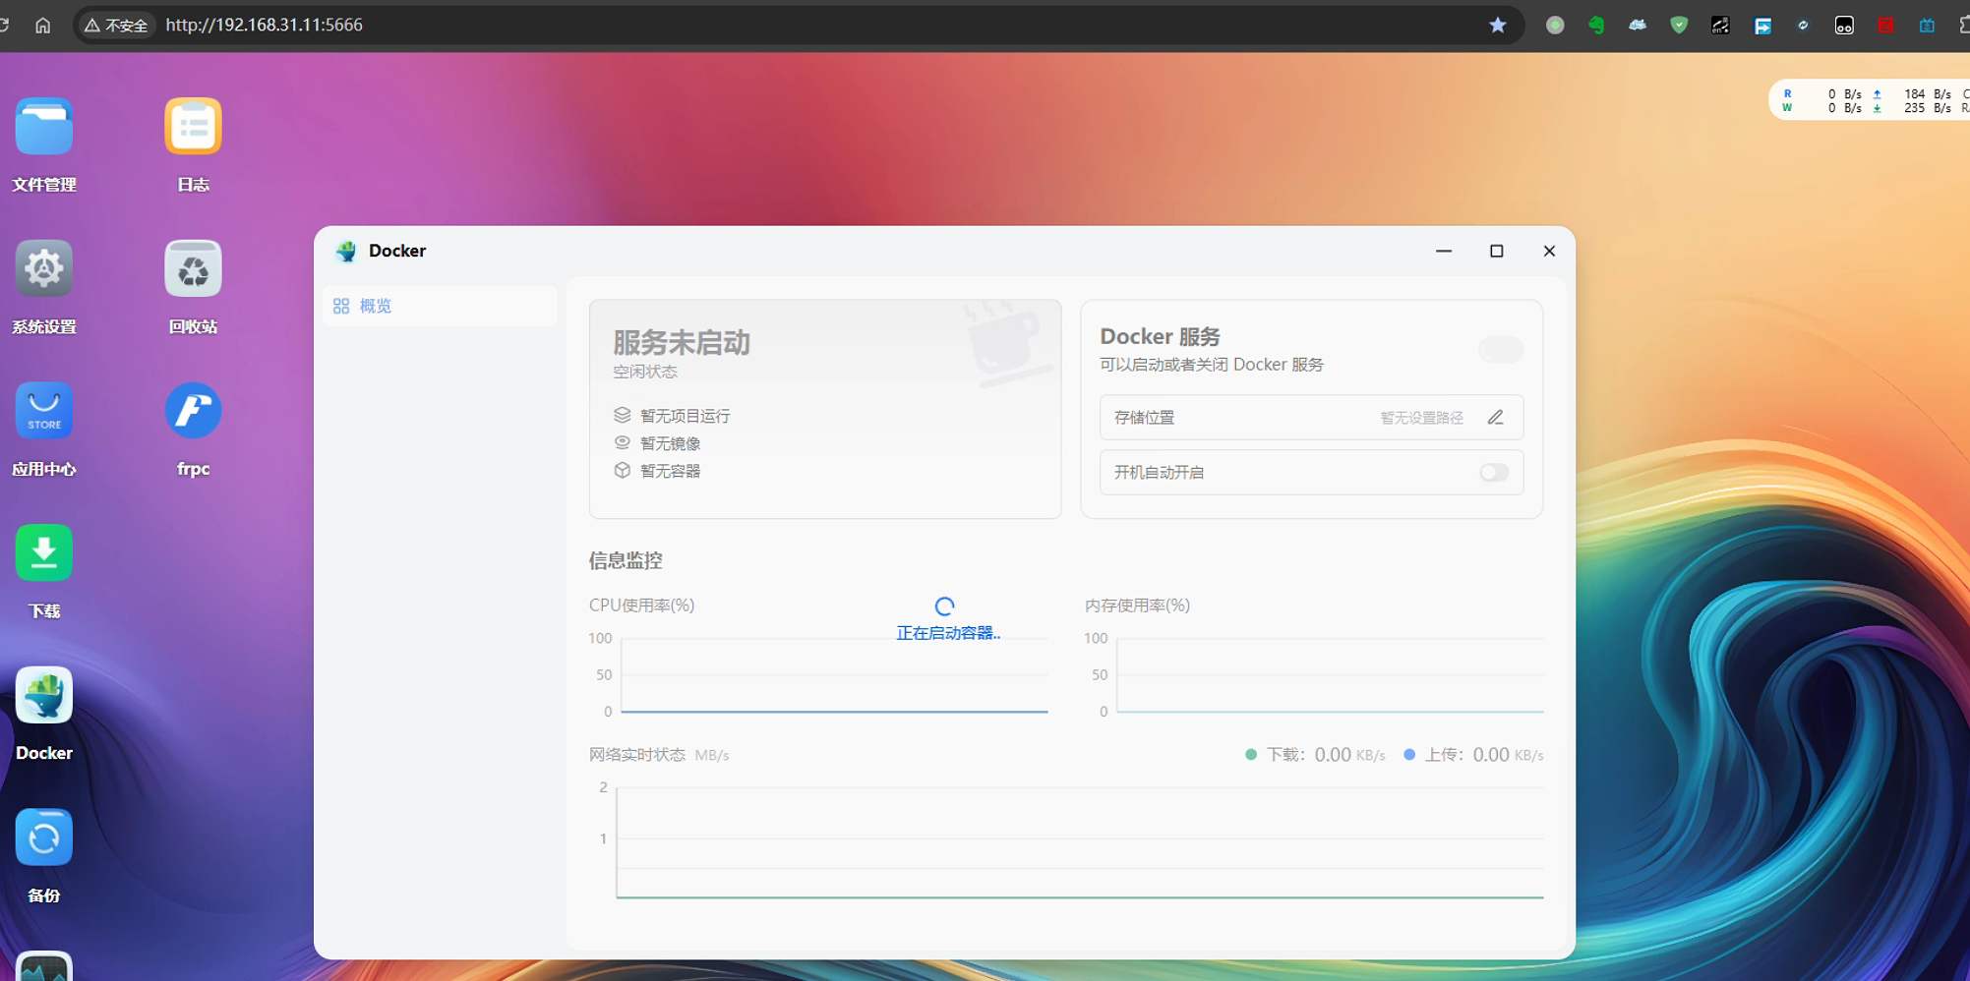Image resolution: width=1970 pixels, height=981 pixels.
Task: Launch the frpc desktop app icon
Action: (x=193, y=411)
